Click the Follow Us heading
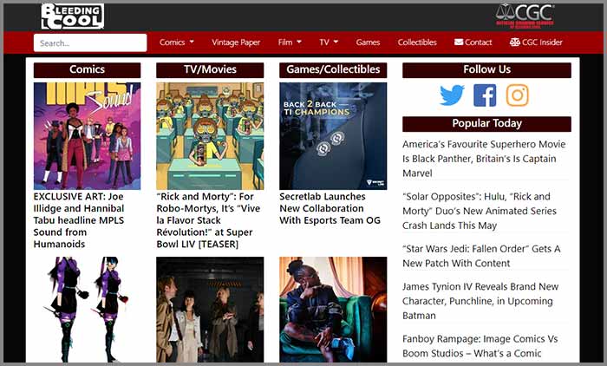This screenshot has height=366, width=607. (x=486, y=69)
